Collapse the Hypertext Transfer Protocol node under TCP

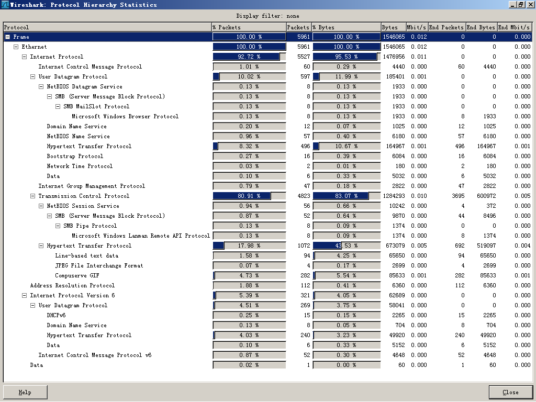point(41,245)
